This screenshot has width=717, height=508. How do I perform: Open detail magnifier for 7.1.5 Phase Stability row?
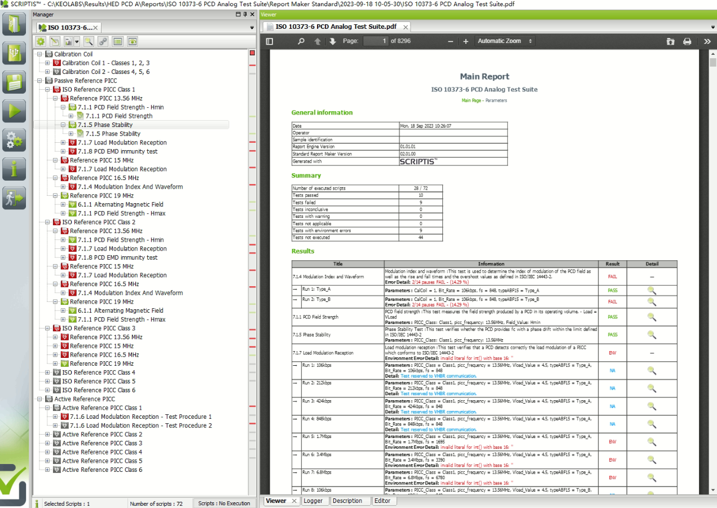click(652, 335)
